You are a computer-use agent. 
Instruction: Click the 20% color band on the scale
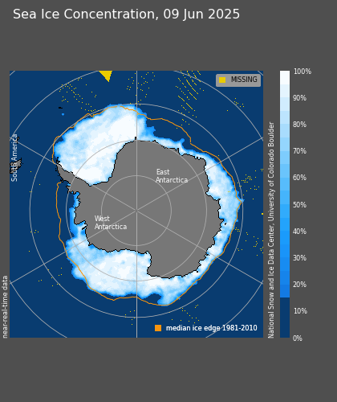pos(285,285)
